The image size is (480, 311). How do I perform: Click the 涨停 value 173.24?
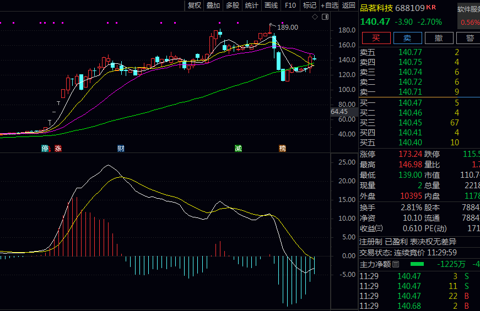coord(410,154)
